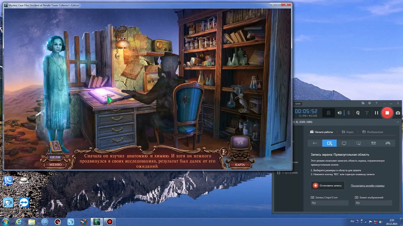Click the Захват изображений F11 hotkey field
This screenshot has width=403, height=226.
(373, 203)
